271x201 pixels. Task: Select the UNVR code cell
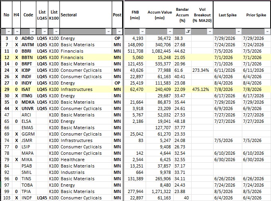tap(28, 108)
